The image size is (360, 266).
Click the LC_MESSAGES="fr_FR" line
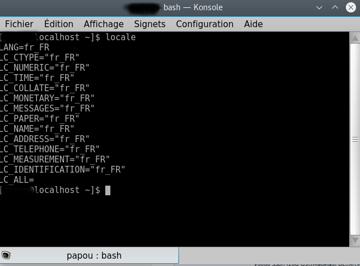coord(47,108)
